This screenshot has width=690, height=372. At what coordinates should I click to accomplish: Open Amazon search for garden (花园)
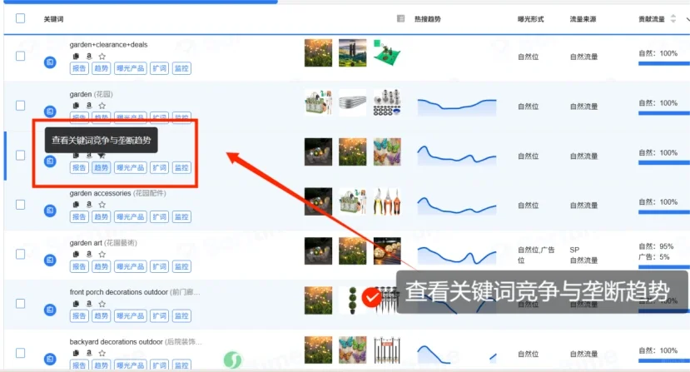(x=89, y=105)
